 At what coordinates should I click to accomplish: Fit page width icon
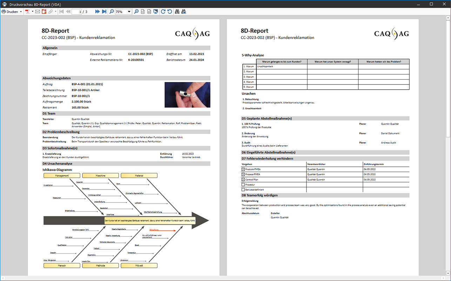click(x=149, y=12)
